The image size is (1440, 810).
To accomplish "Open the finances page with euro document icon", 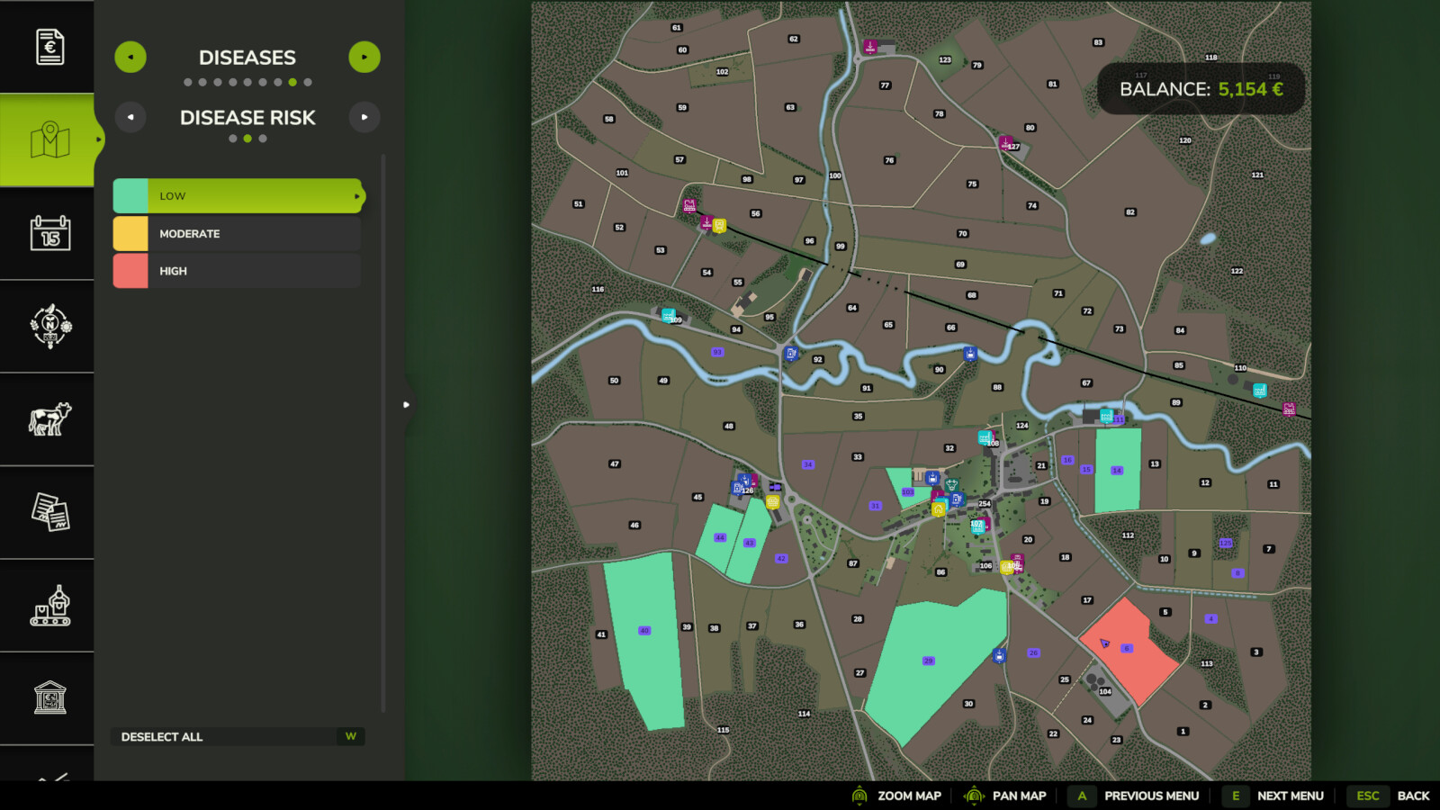I will 50,47.
